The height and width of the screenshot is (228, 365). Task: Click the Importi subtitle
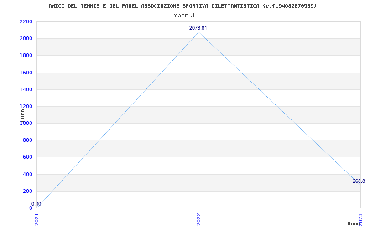click(182, 16)
